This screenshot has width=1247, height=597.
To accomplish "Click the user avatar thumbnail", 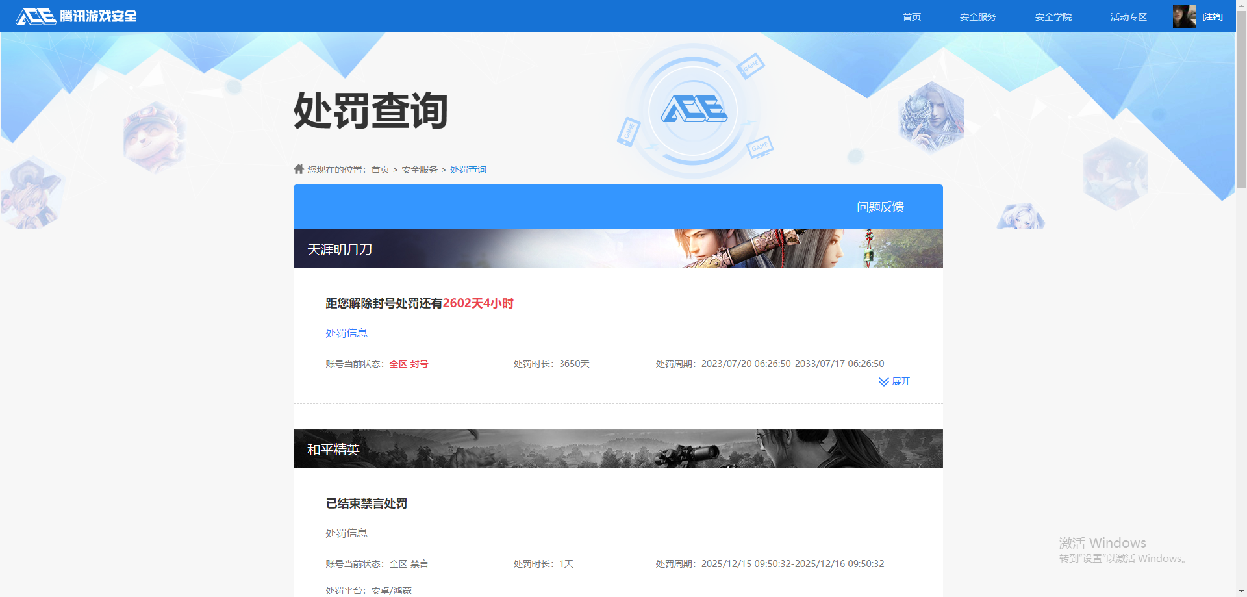I will pos(1184,16).
